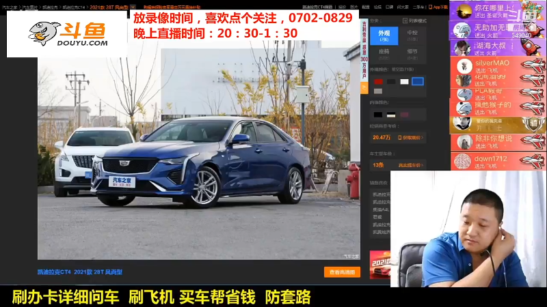Click the knight shield badge icon
Screen dimensions: 547x307
coord(533,124)
